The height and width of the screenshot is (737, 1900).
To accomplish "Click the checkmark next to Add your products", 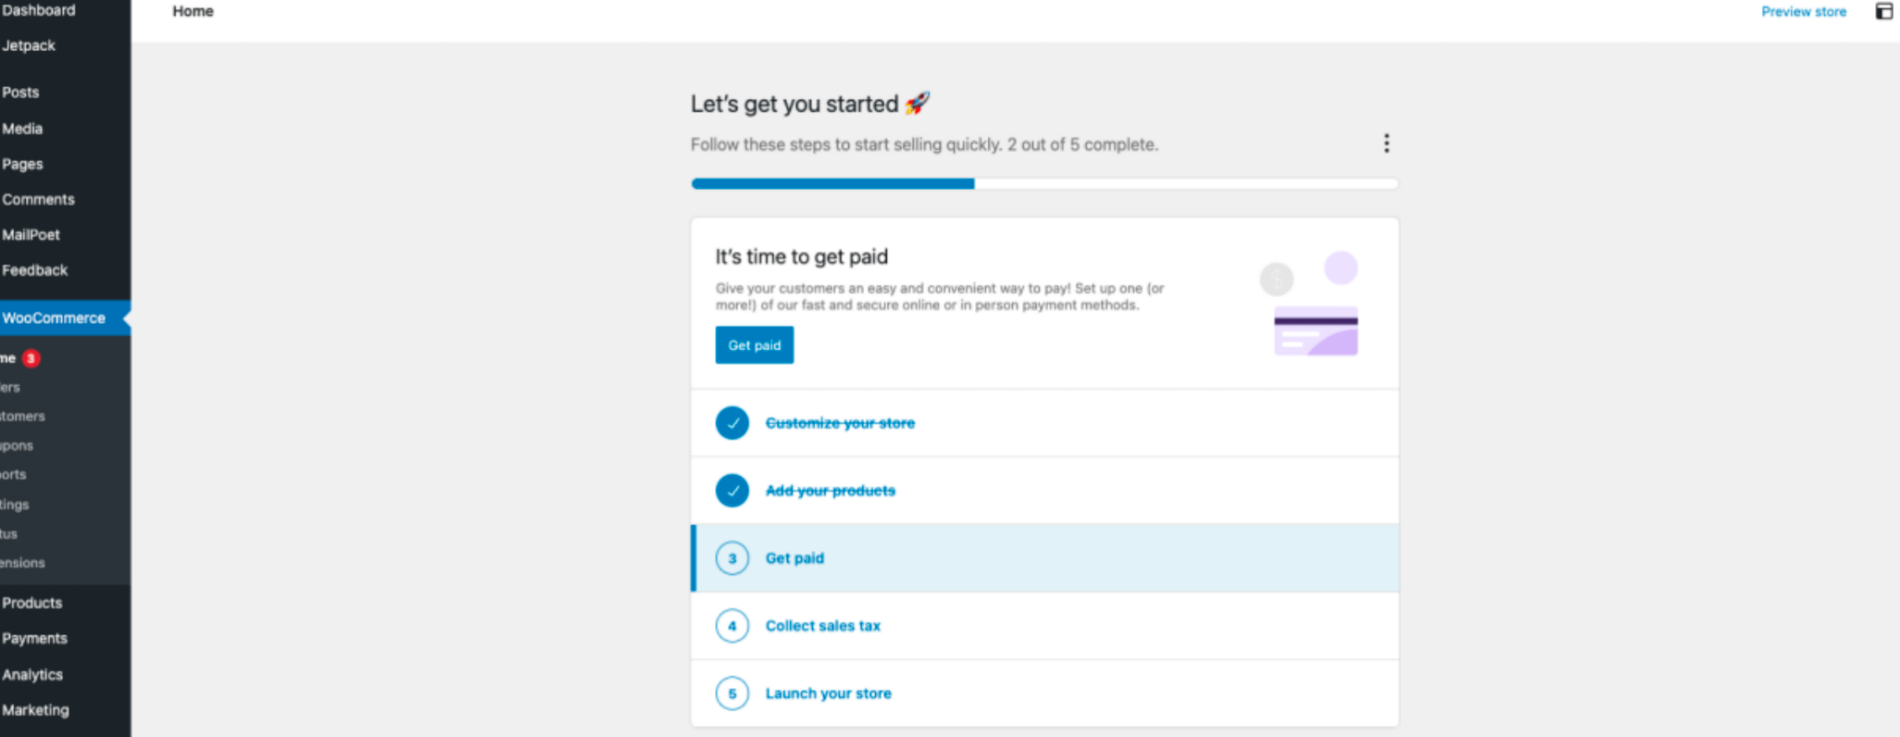I will (732, 491).
